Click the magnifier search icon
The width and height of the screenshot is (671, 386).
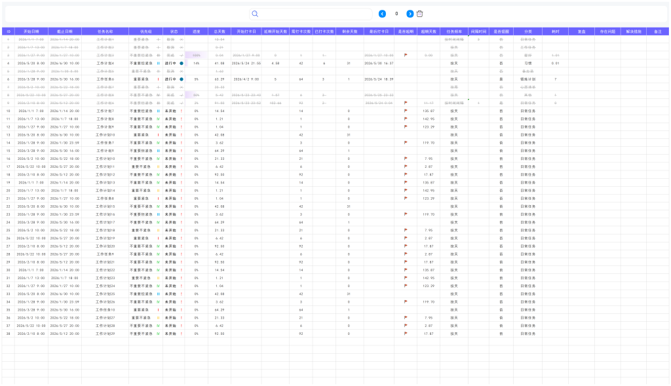[255, 14]
